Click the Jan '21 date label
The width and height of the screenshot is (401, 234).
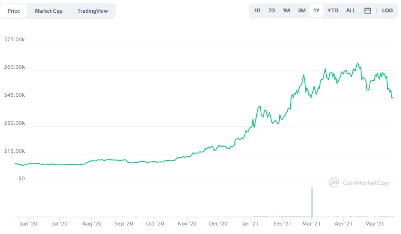point(250,224)
